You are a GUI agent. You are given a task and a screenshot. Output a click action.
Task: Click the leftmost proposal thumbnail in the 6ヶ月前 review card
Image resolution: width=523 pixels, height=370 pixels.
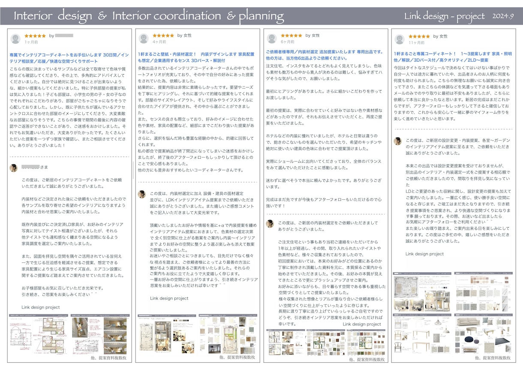click(286, 342)
